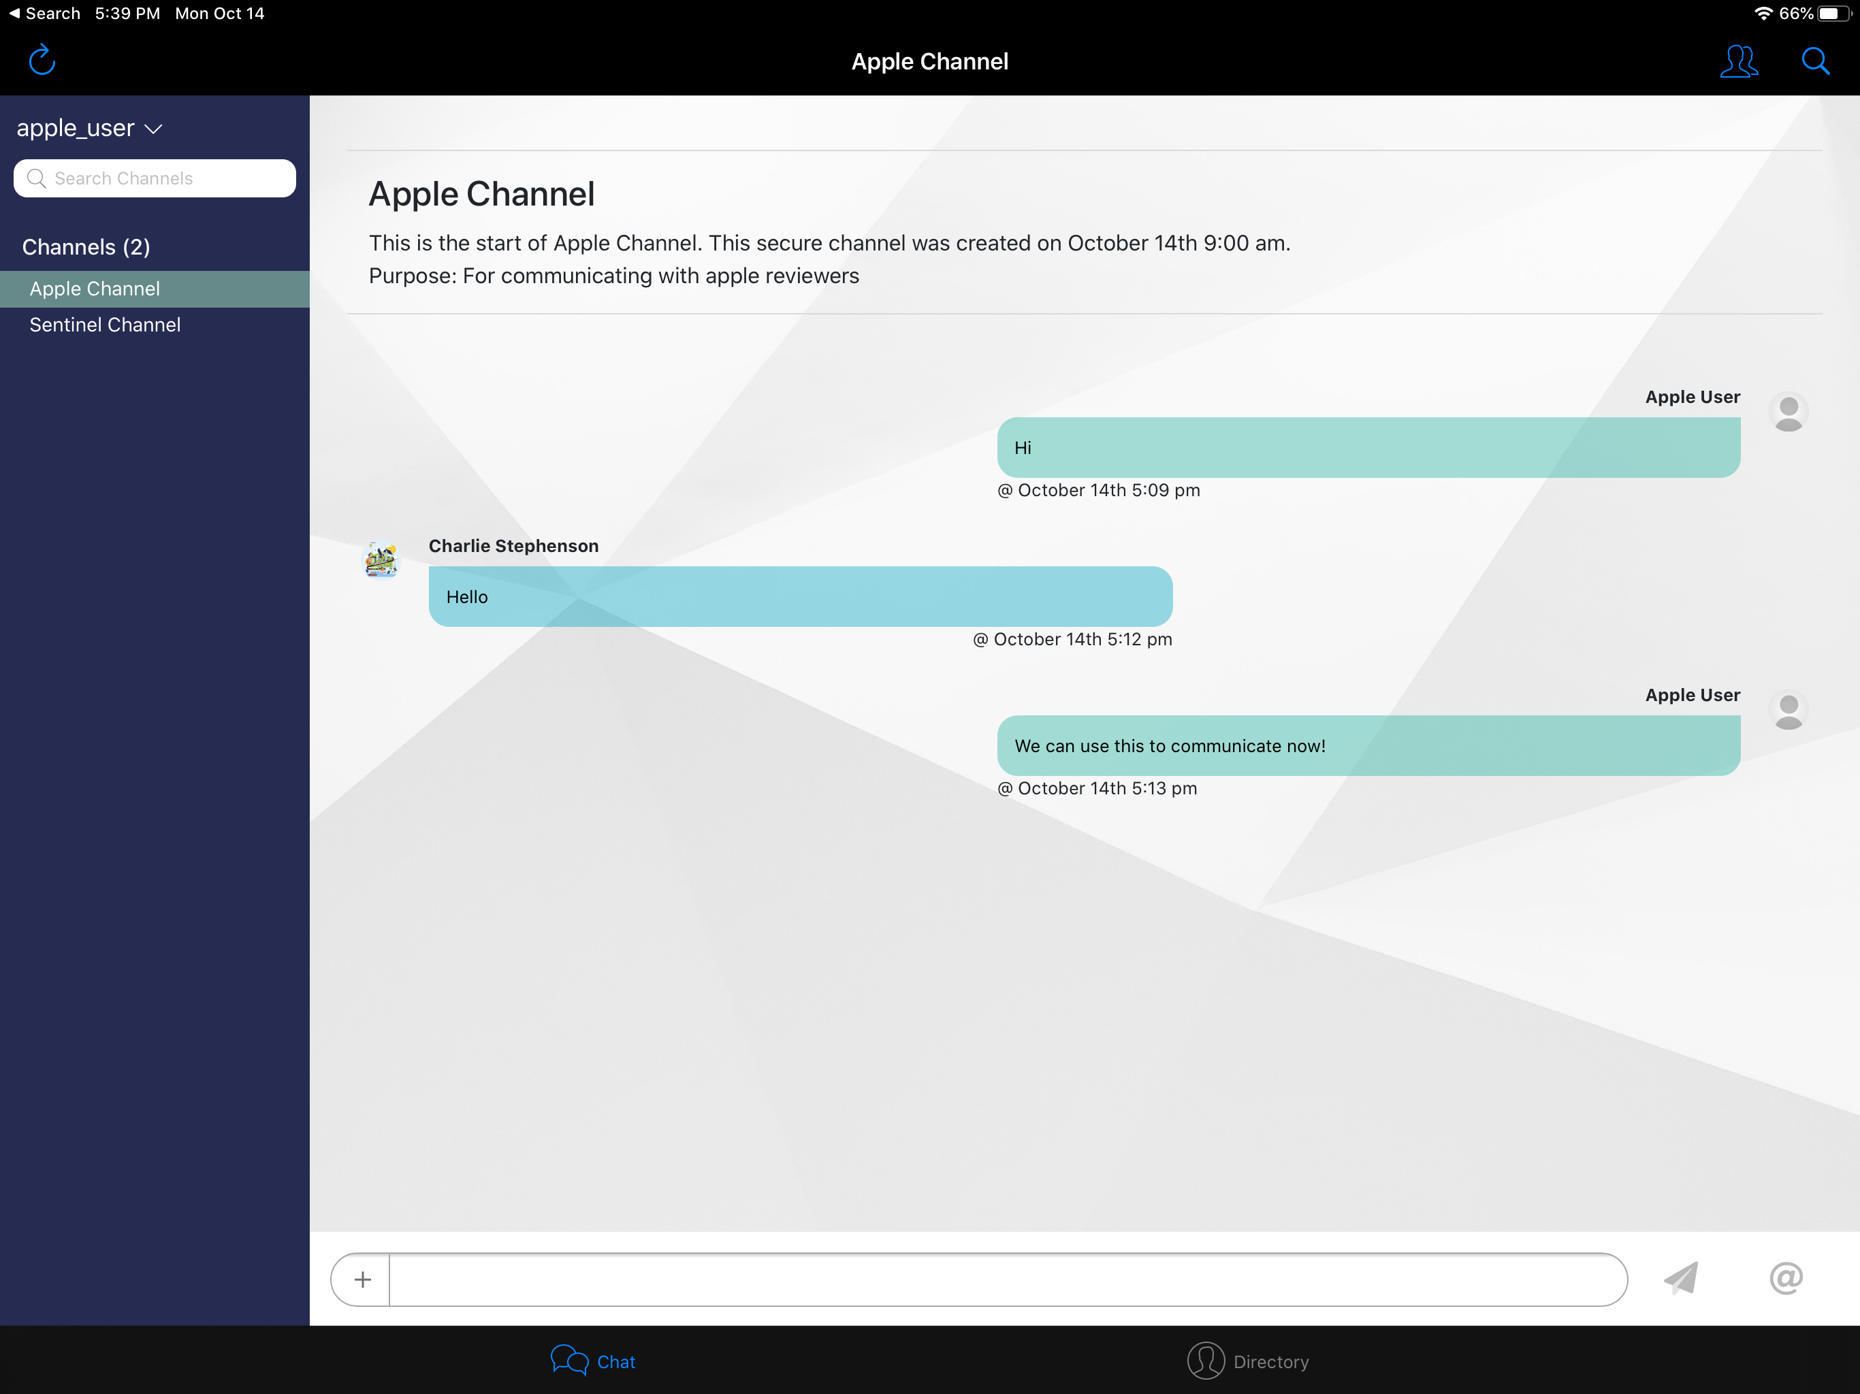Tap the 'Hi' message bubble
Viewport: 1860px width, 1394px height.
point(1368,447)
